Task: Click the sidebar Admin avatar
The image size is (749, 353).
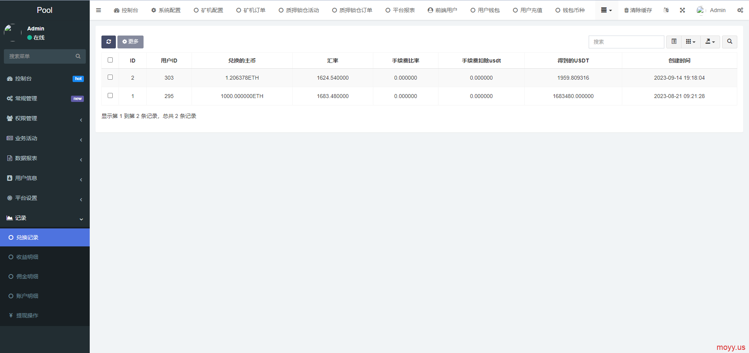Action: 12,33
